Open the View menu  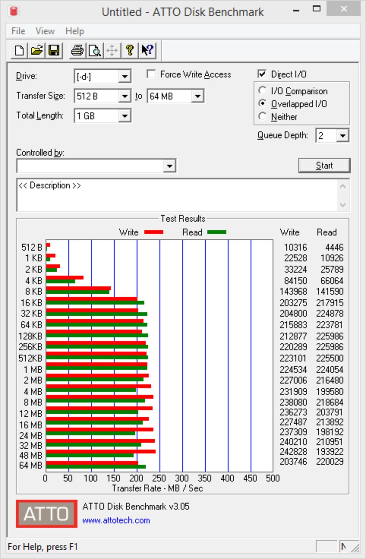tap(45, 31)
